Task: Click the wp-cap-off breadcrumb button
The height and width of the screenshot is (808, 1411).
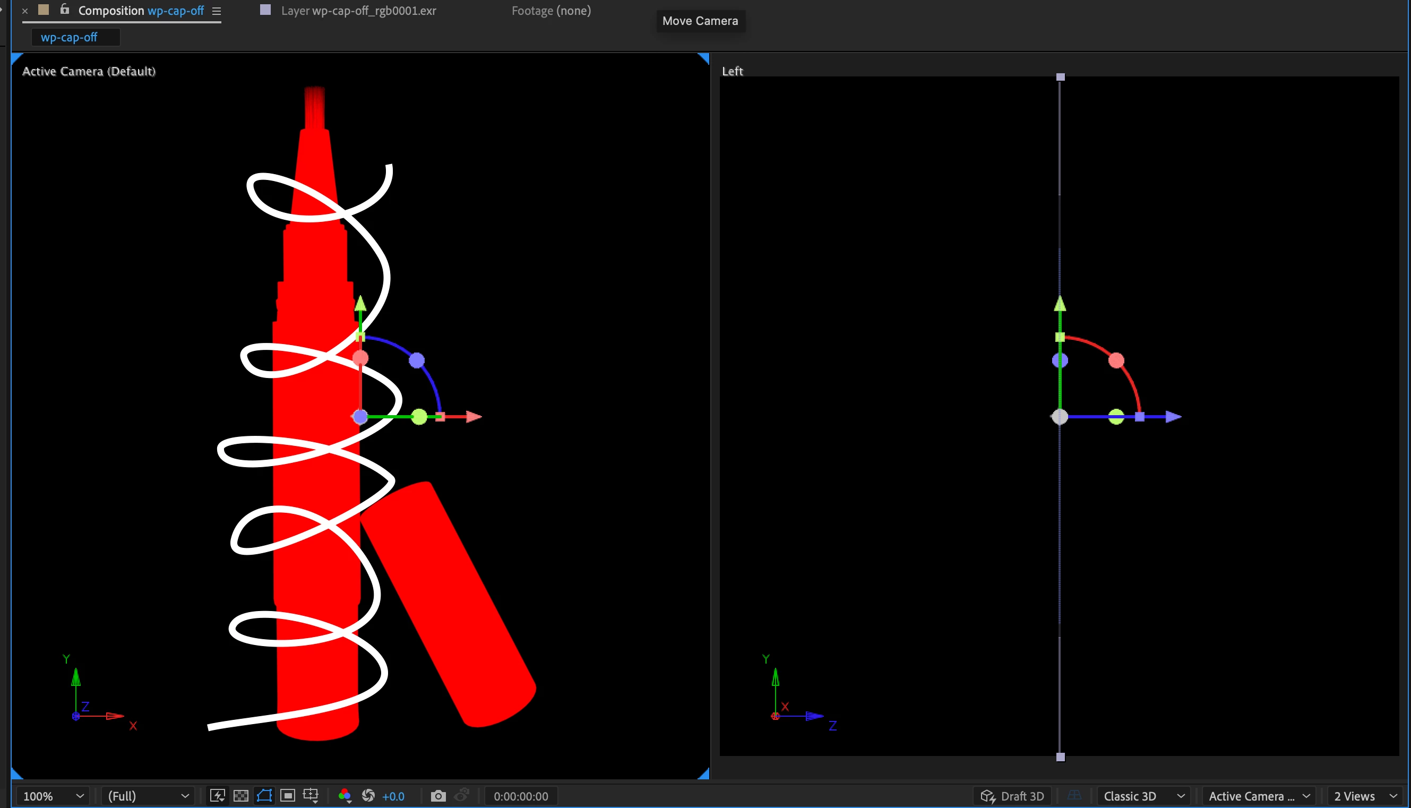Action: [x=70, y=37]
